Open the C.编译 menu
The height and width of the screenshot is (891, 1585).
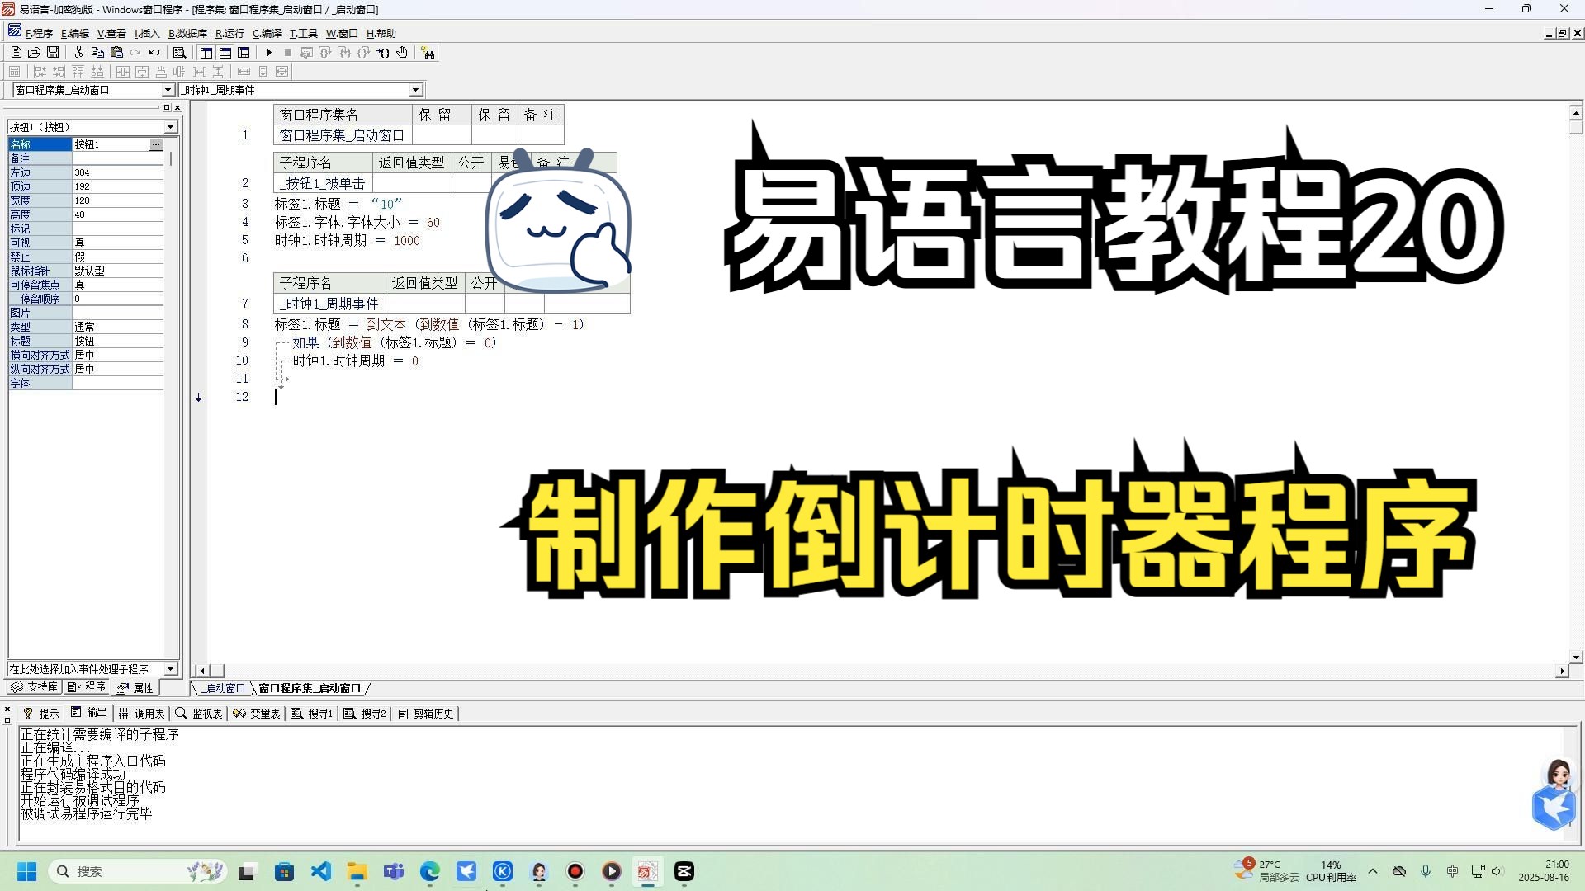[267, 34]
